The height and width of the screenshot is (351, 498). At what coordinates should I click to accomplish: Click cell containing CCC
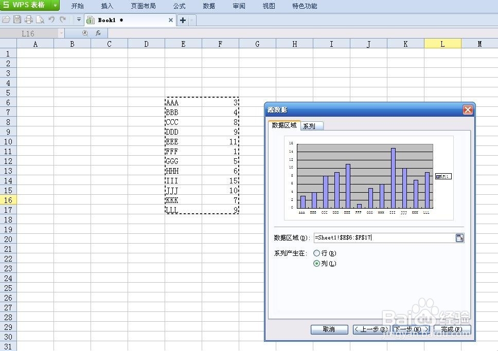pyautogui.click(x=183, y=122)
